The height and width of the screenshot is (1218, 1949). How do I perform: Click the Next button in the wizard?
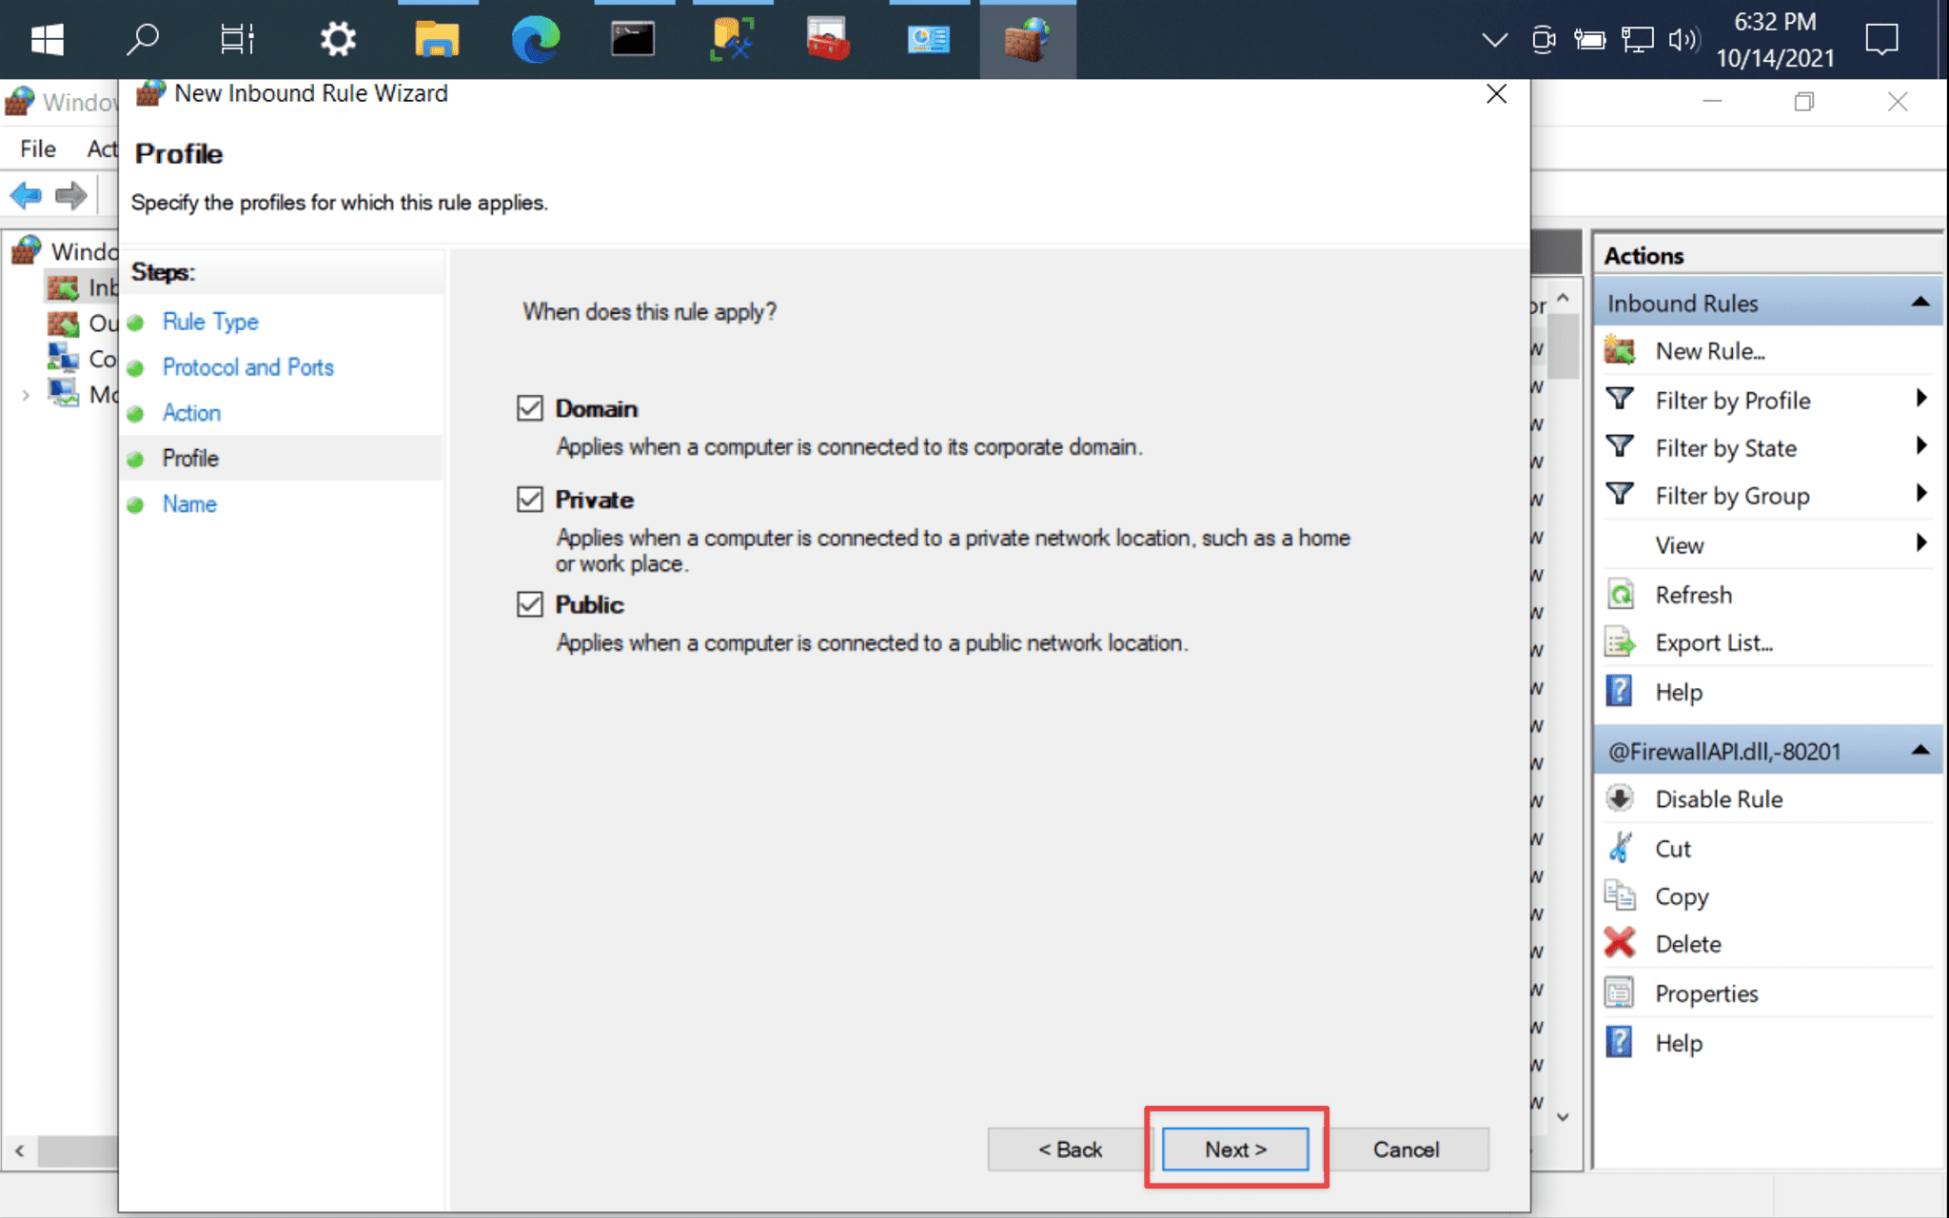point(1235,1149)
